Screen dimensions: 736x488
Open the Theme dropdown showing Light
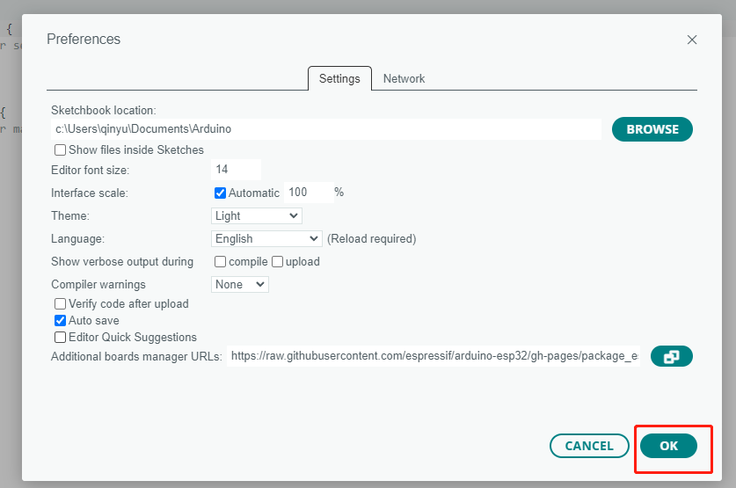coord(257,215)
